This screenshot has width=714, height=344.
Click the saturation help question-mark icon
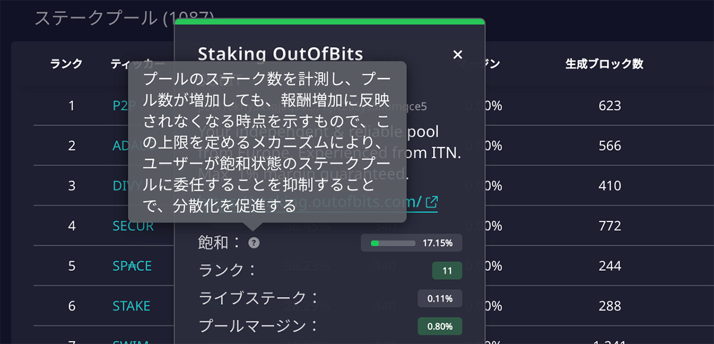click(x=254, y=243)
